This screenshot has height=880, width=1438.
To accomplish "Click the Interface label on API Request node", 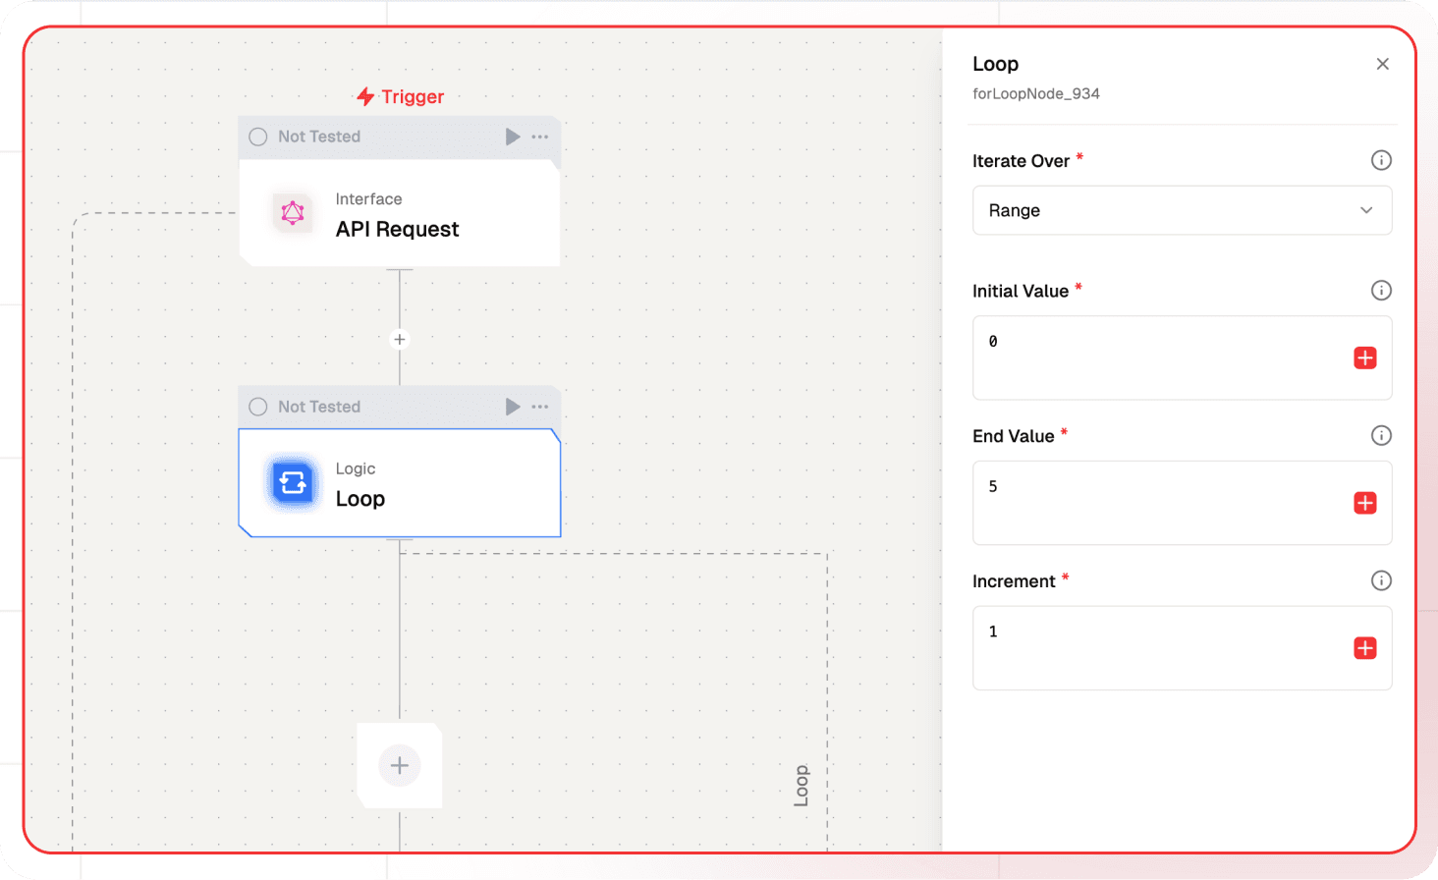I will point(368,198).
